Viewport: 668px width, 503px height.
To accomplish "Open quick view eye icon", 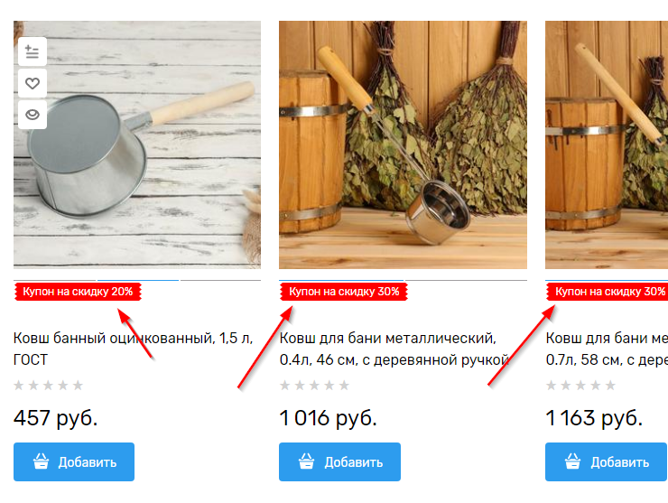I will (x=32, y=115).
